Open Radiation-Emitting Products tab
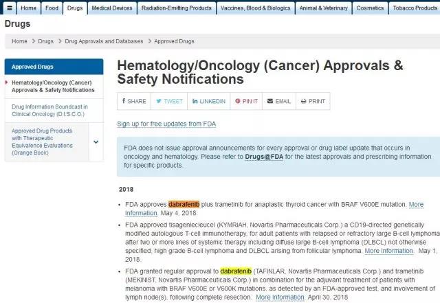 click(177, 8)
